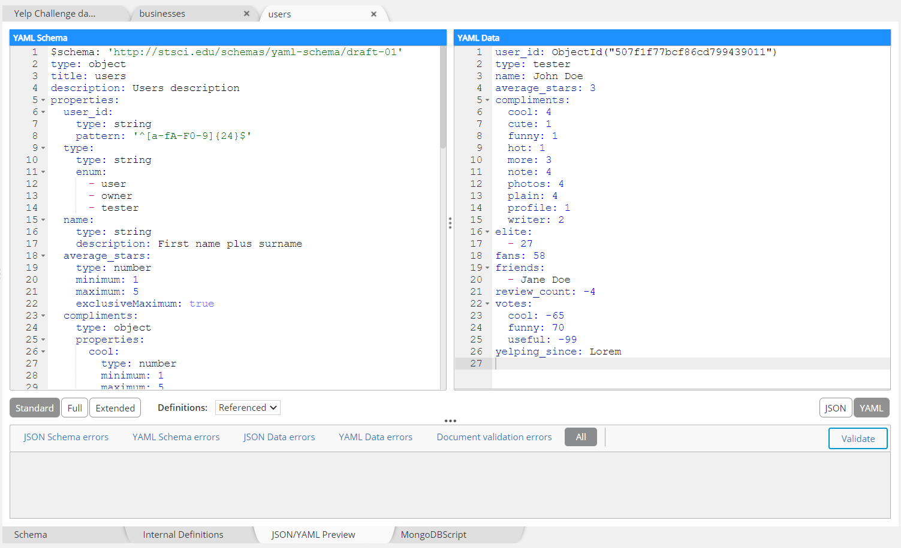901x548 pixels.
Task: Open the Yelp Challenge data tab
Action: 55,13
